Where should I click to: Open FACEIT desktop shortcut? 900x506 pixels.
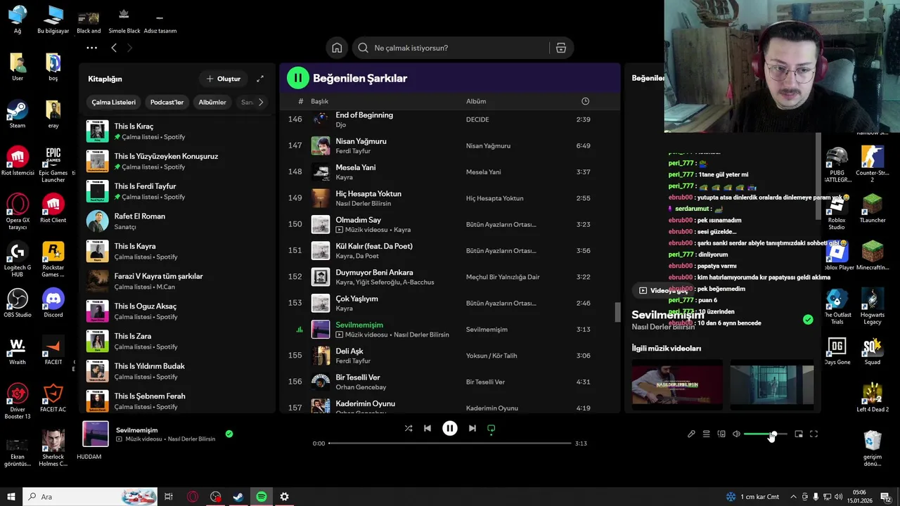click(x=53, y=351)
